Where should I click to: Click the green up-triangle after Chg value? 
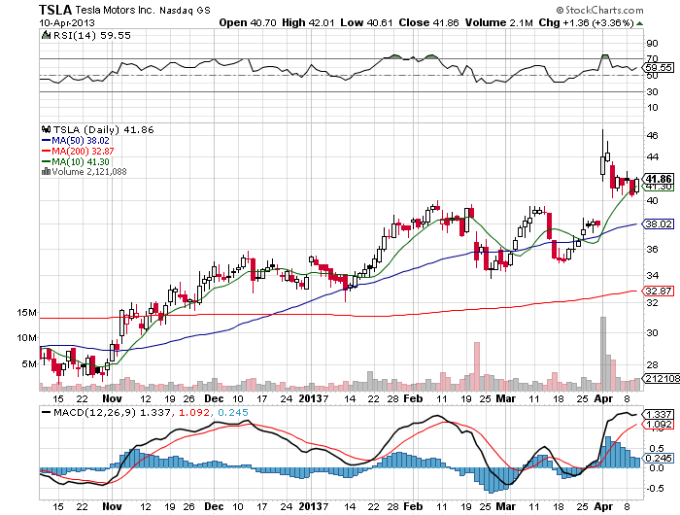click(x=639, y=23)
